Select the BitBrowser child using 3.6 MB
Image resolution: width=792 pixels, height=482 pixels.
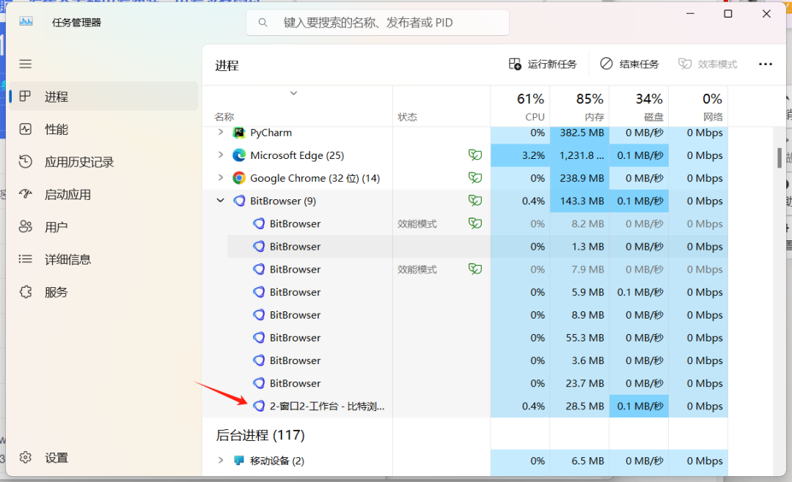477,360
